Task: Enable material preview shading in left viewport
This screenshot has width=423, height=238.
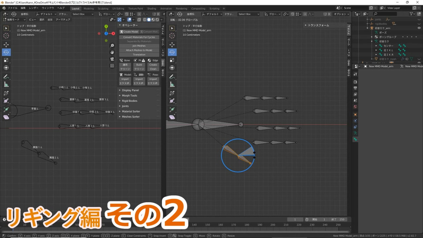Action: (153, 20)
